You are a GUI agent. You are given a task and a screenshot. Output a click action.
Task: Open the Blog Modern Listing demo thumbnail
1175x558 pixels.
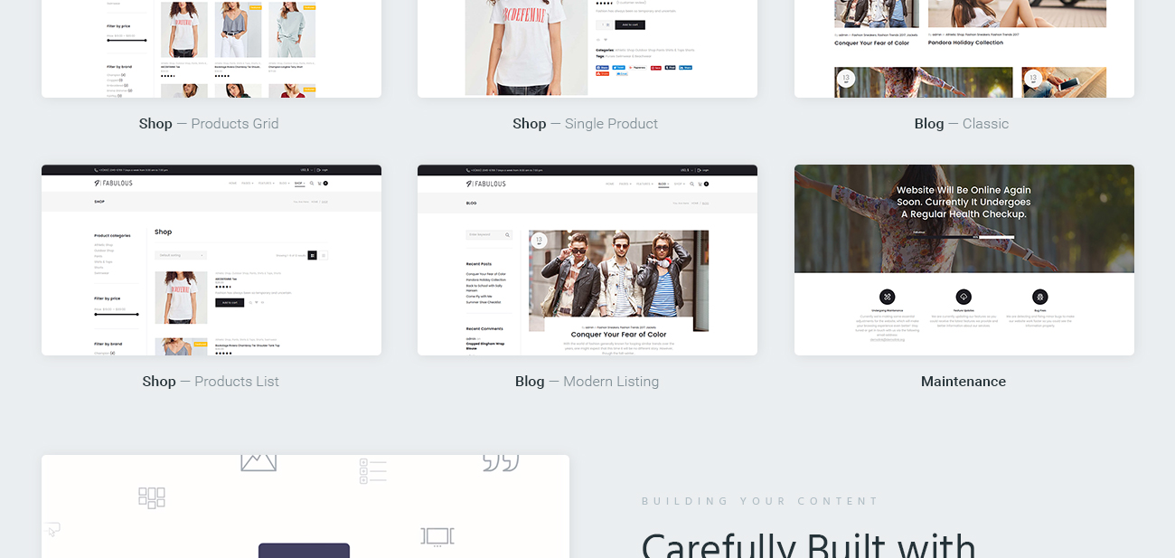coord(587,260)
